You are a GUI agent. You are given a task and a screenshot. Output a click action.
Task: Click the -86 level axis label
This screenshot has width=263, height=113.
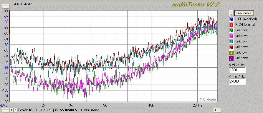click(6, 10)
